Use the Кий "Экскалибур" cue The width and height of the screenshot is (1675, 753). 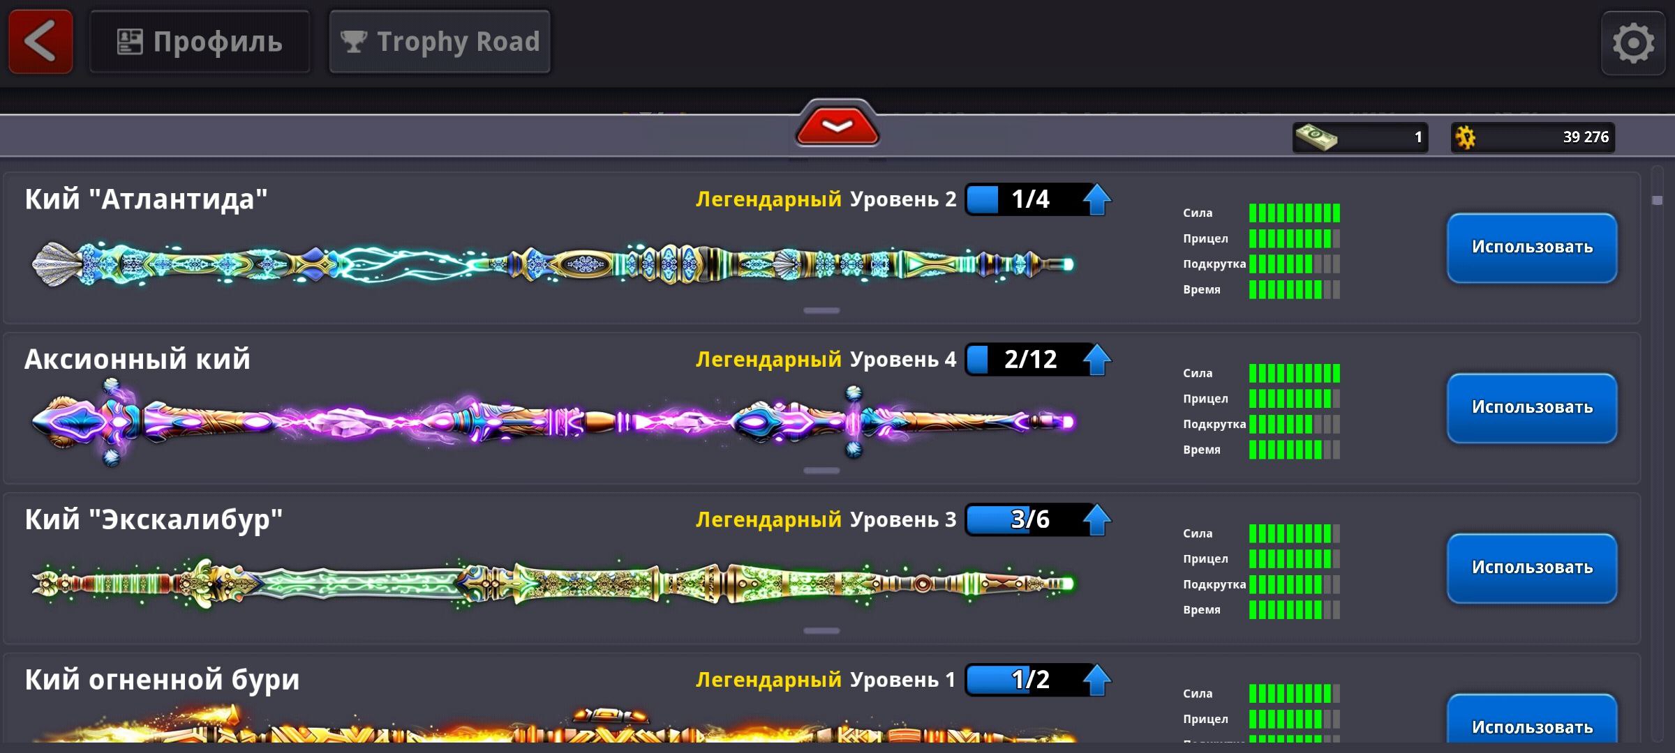pos(1532,568)
